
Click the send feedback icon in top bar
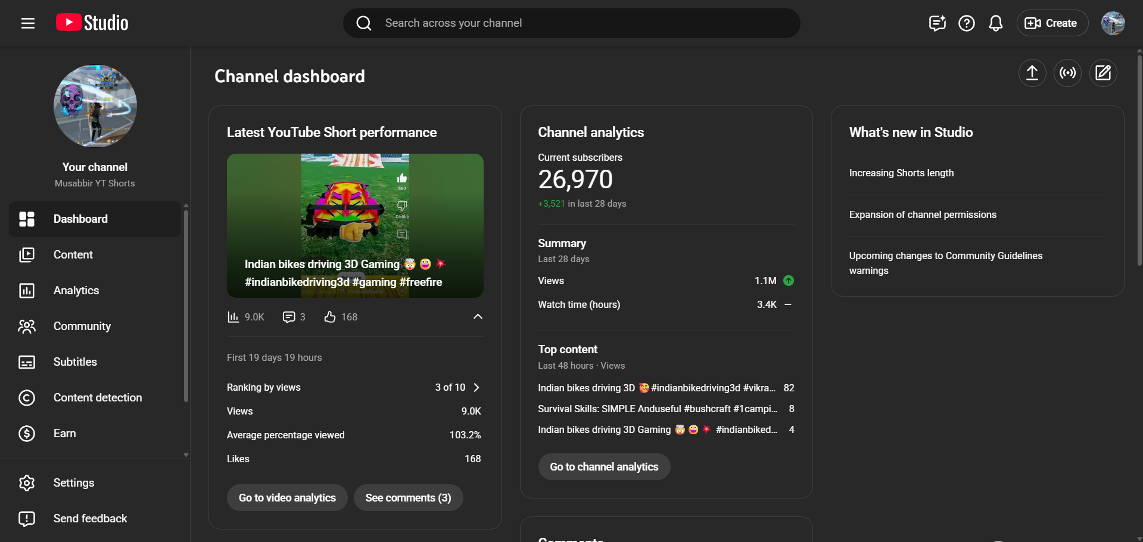[x=937, y=23]
